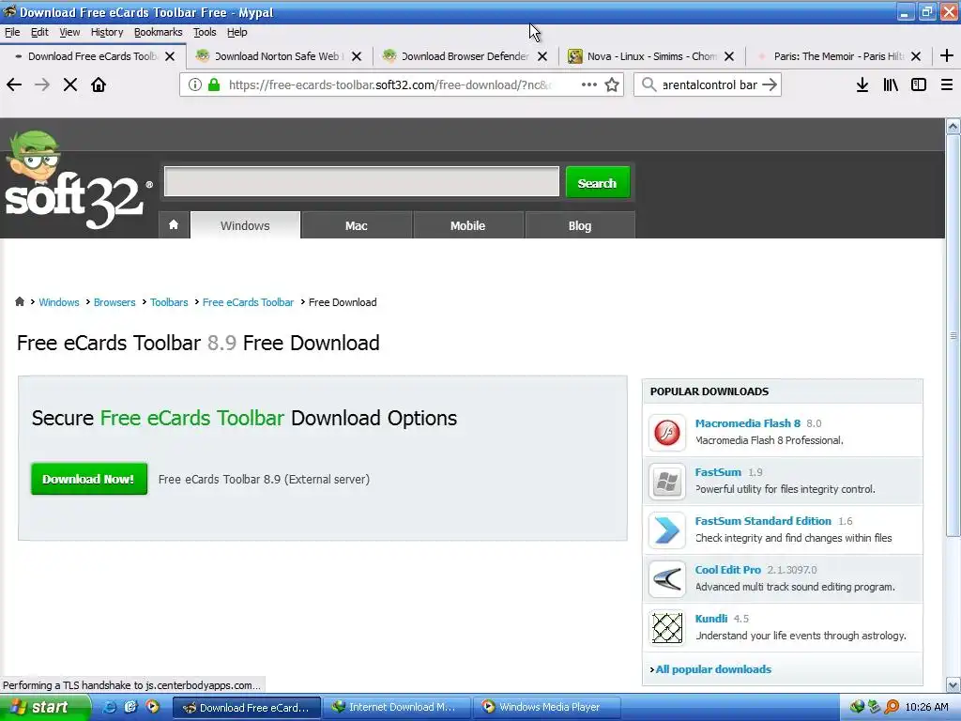
Task: Switch to the Paris: The Memoir tab
Action: pos(838,56)
